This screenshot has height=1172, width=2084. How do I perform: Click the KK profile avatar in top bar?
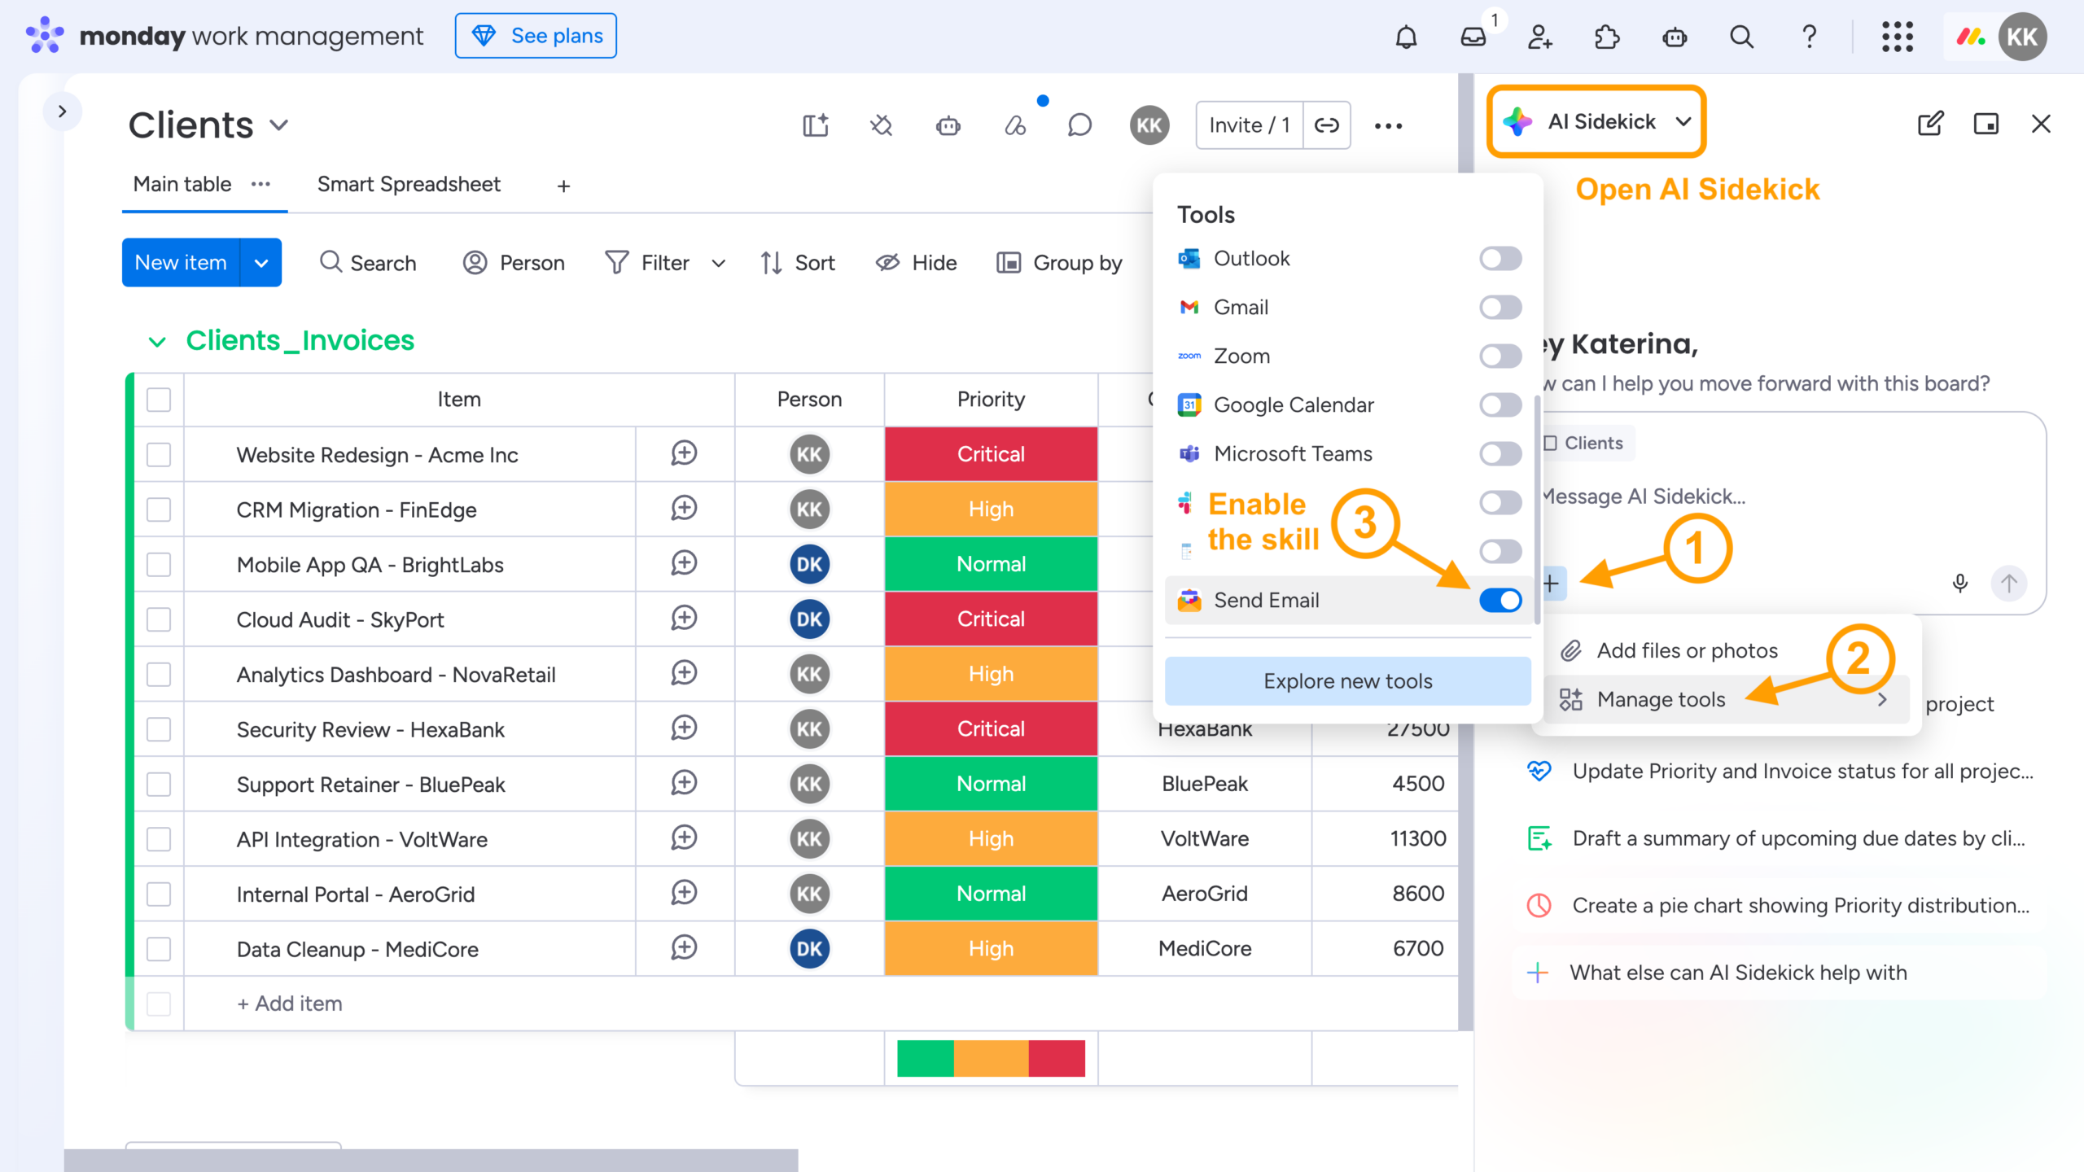(2022, 37)
